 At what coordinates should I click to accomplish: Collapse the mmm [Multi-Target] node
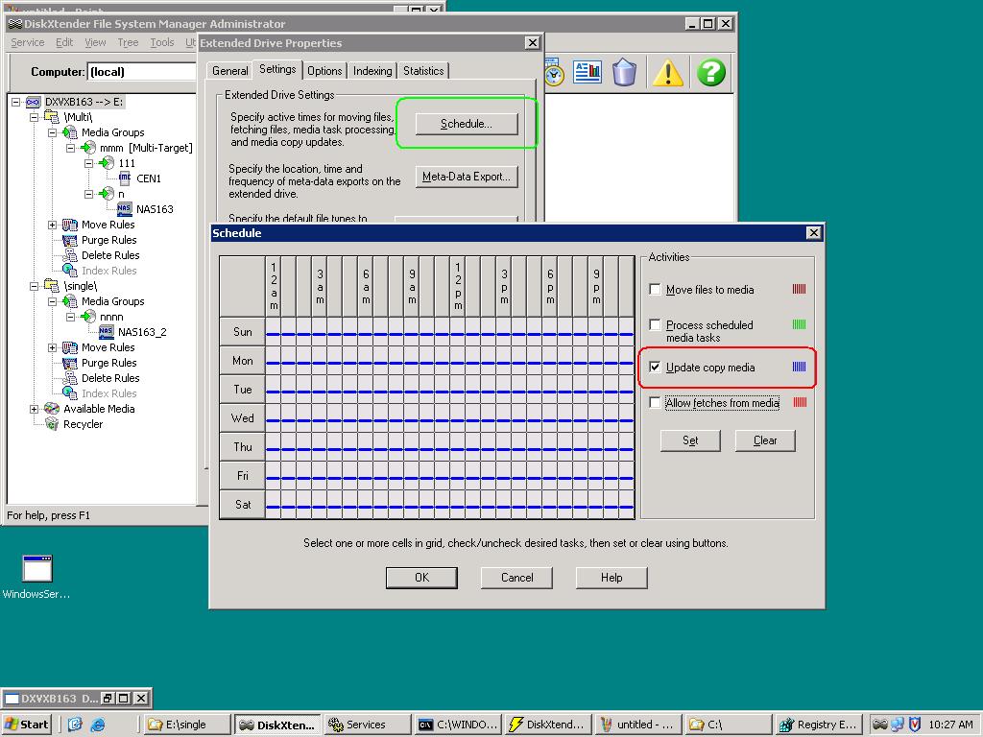tap(71, 148)
